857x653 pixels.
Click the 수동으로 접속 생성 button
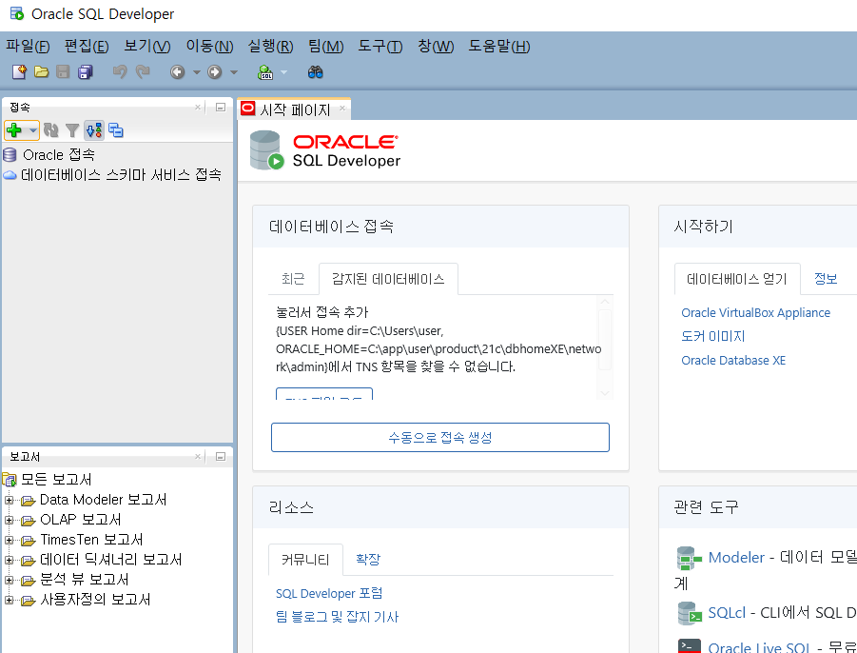440,438
